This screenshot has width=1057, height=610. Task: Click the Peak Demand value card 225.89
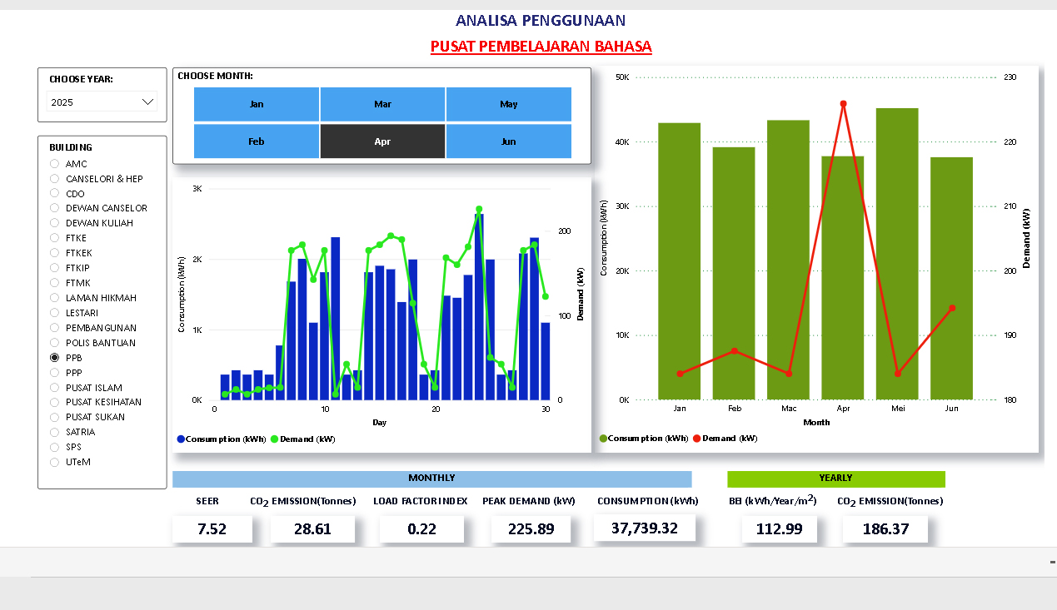coord(531,528)
